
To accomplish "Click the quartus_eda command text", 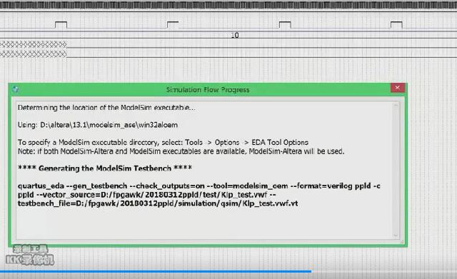I will point(199,195).
